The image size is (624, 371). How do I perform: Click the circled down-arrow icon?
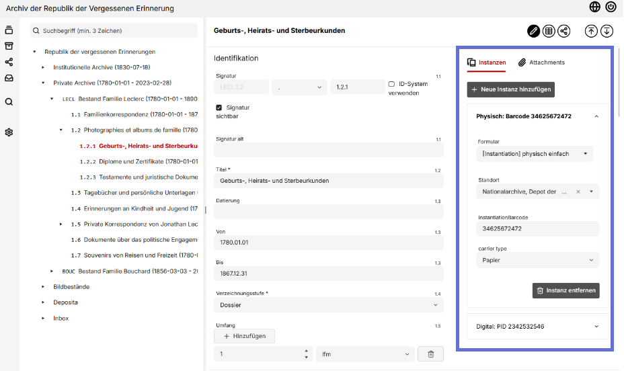coord(607,31)
